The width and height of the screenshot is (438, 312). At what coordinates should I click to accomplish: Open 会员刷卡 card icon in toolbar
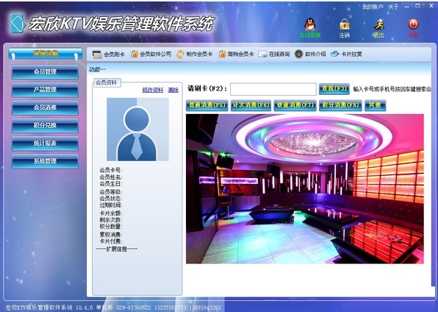pyautogui.click(x=108, y=54)
